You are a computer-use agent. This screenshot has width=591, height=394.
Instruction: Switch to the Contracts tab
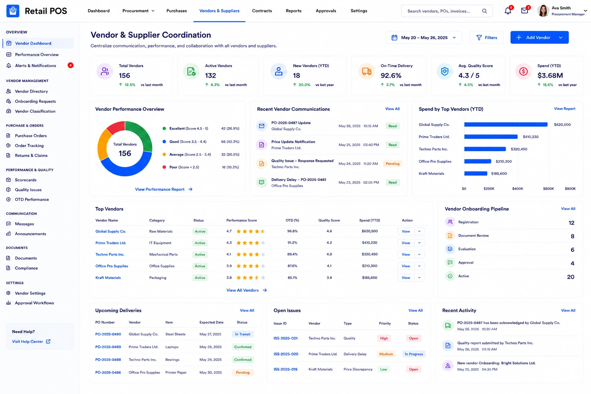262,11
